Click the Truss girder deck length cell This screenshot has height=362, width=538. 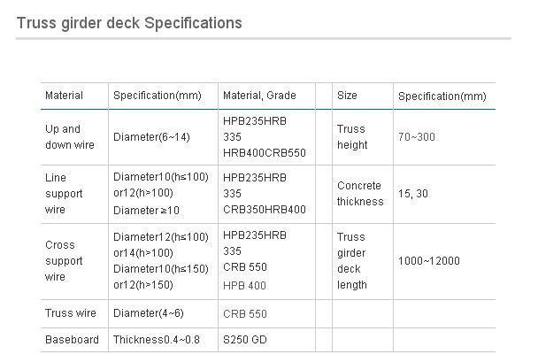[x=352, y=261]
